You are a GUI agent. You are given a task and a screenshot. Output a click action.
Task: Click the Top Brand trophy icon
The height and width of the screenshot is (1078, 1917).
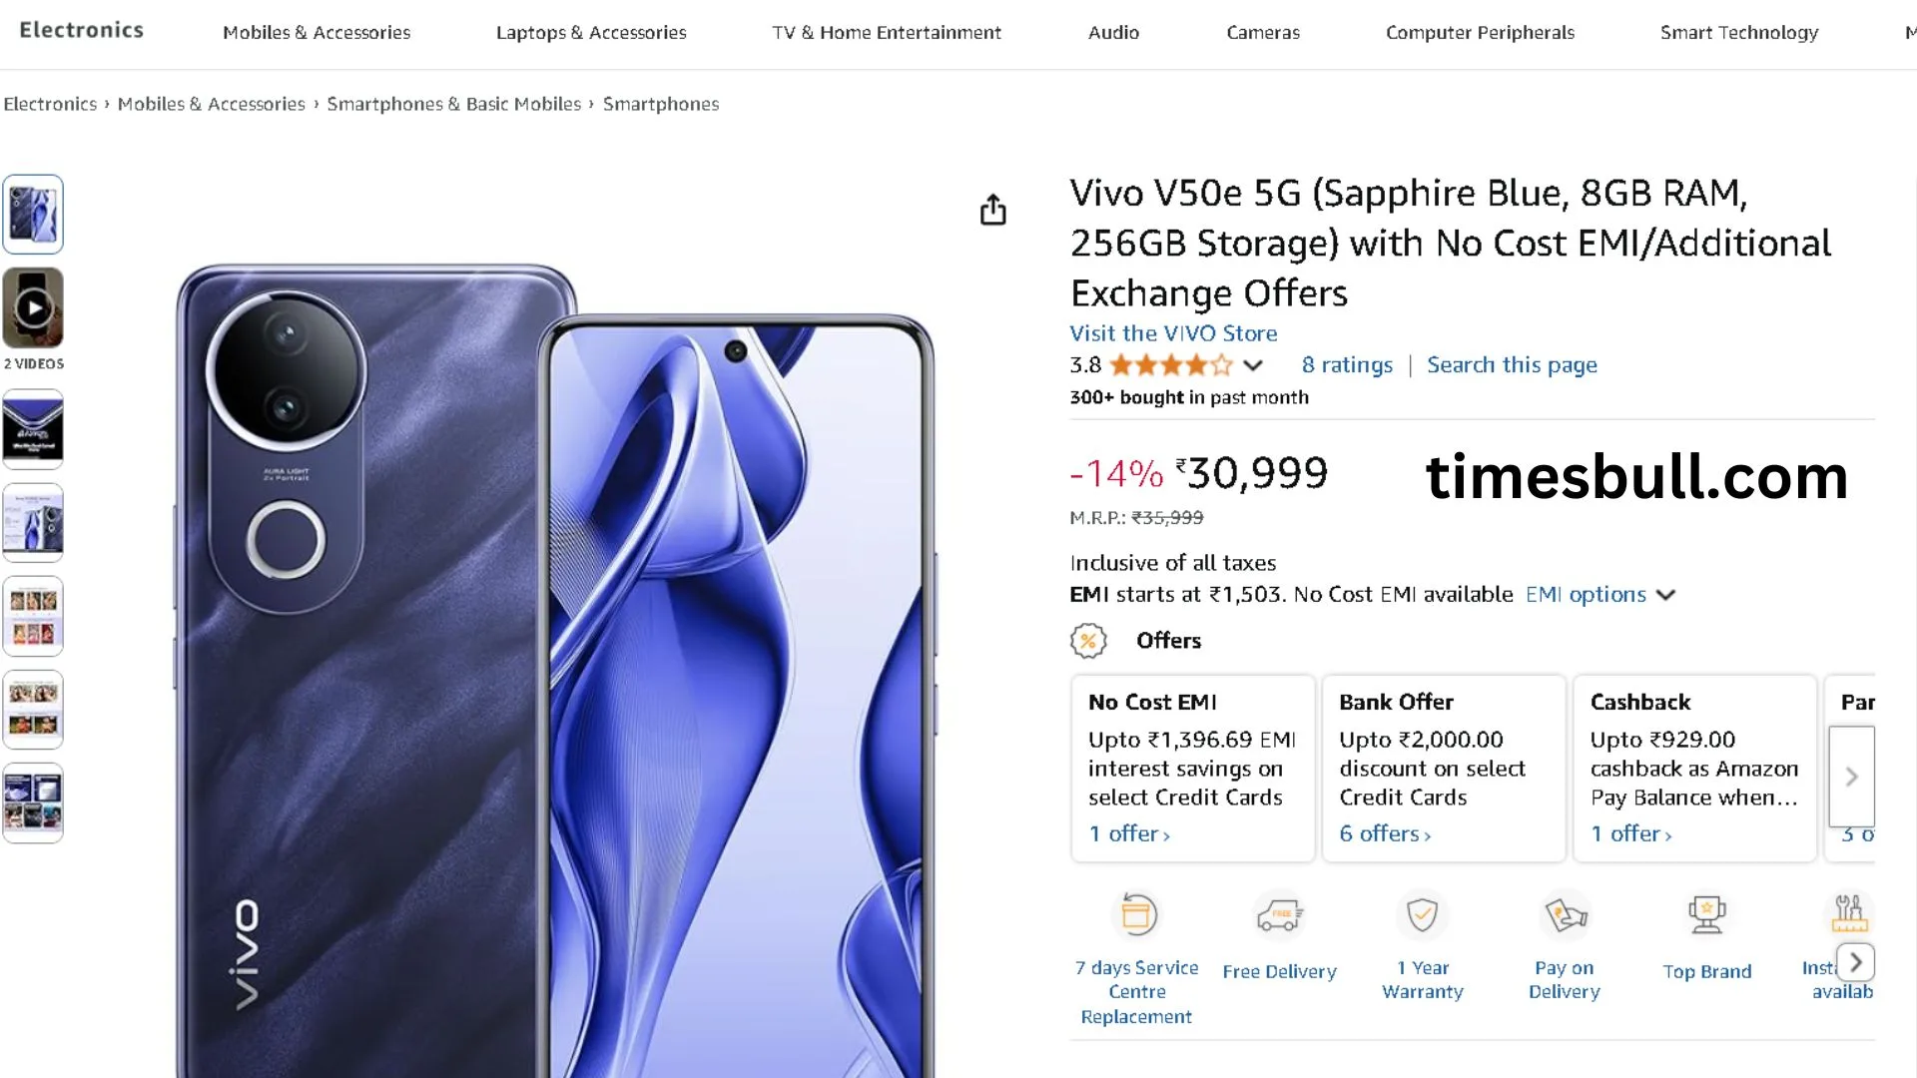pos(1706,914)
